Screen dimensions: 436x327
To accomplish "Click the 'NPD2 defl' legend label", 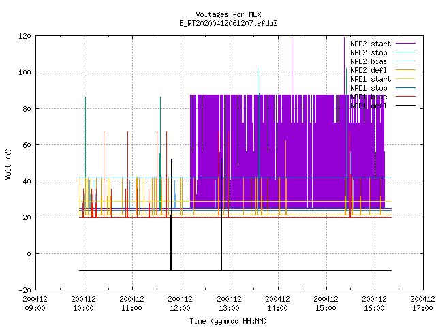I will (369, 70).
